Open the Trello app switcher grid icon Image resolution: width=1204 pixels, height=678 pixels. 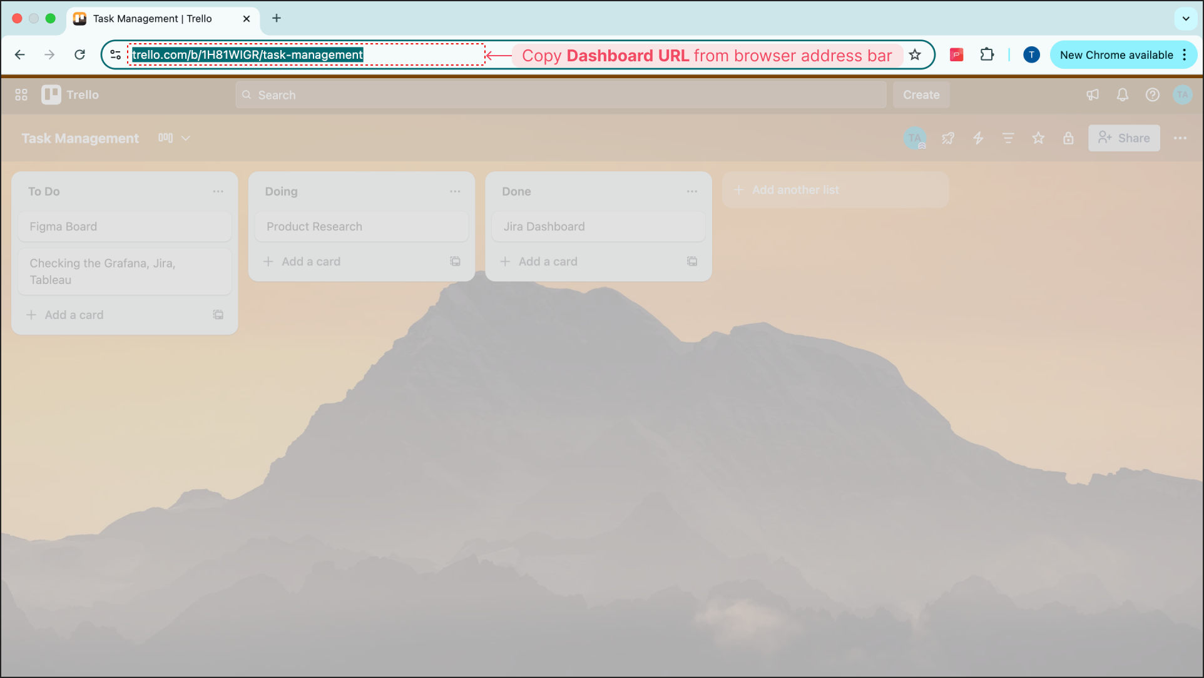21,94
